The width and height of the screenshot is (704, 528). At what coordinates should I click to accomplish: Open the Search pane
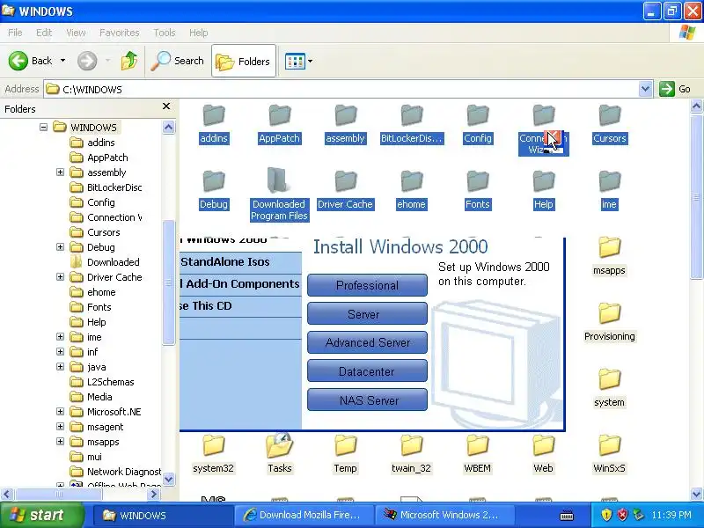[x=178, y=61]
